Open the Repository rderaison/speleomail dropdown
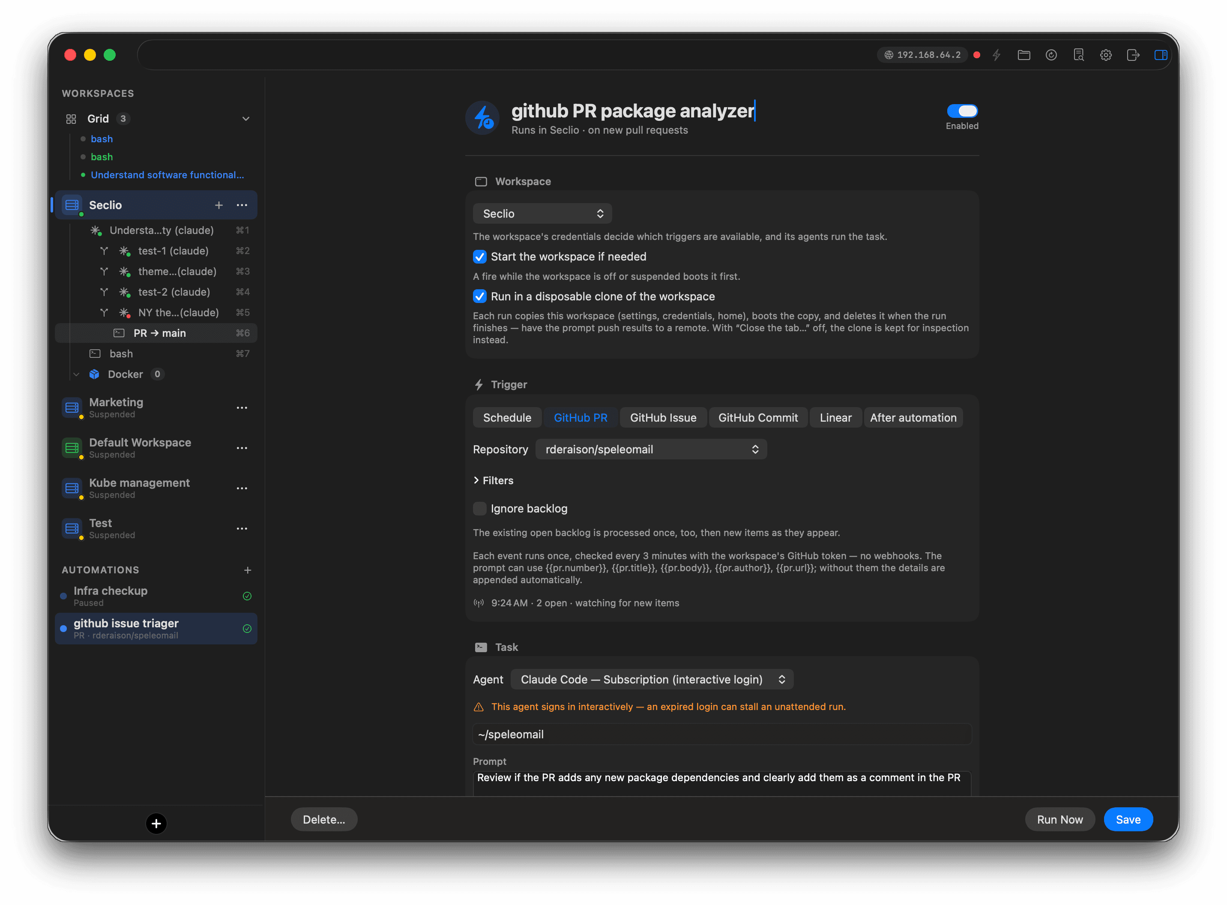 click(x=651, y=450)
